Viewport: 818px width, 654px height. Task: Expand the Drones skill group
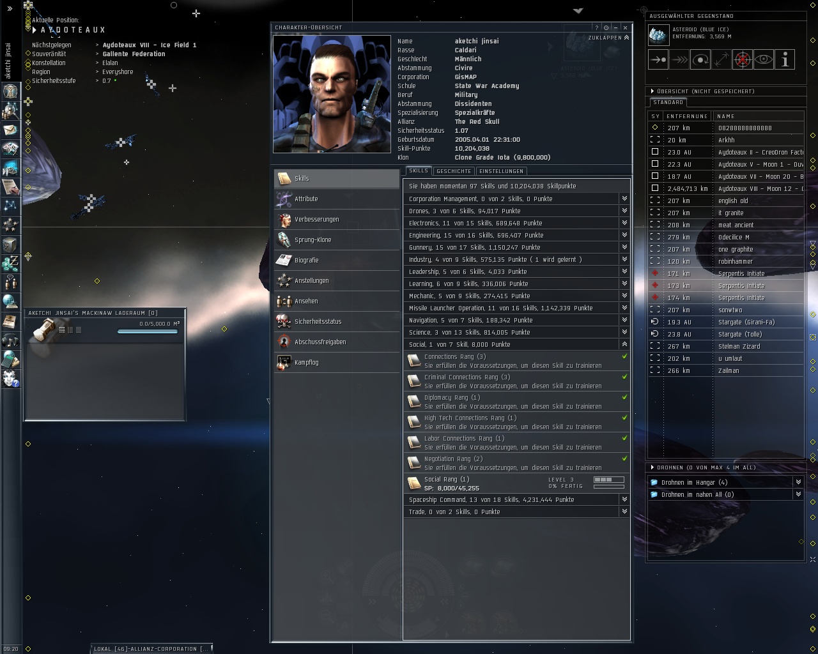tap(624, 211)
